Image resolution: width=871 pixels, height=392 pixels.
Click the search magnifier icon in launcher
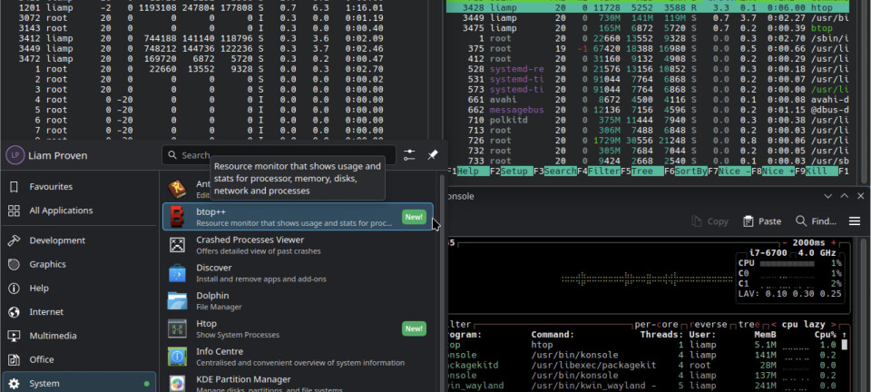pos(172,155)
